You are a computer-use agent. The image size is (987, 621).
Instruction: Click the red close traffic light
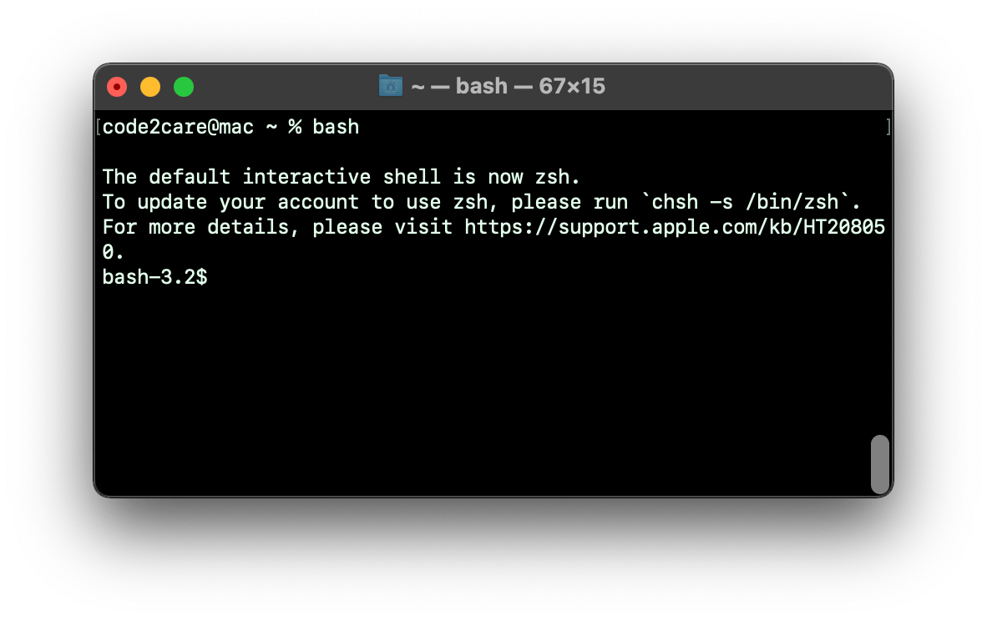point(117,86)
